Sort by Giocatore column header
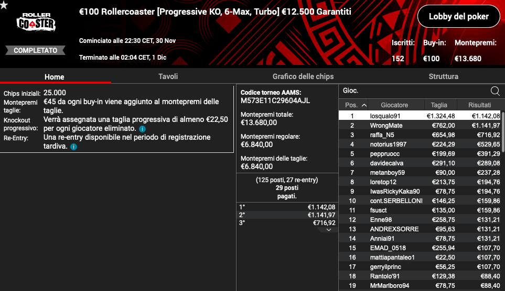 point(394,105)
